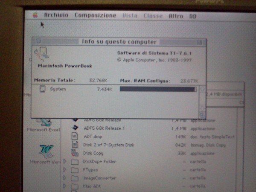Click the 33K size of Disk Copy
The width and height of the screenshot is (256, 192).
(182, 153)
